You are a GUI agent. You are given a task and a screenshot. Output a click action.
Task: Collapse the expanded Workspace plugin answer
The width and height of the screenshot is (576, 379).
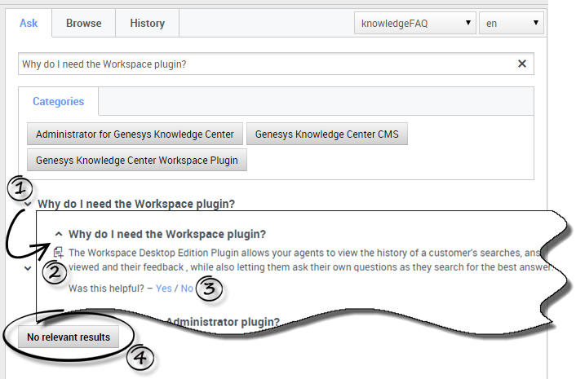coord(58,234)
